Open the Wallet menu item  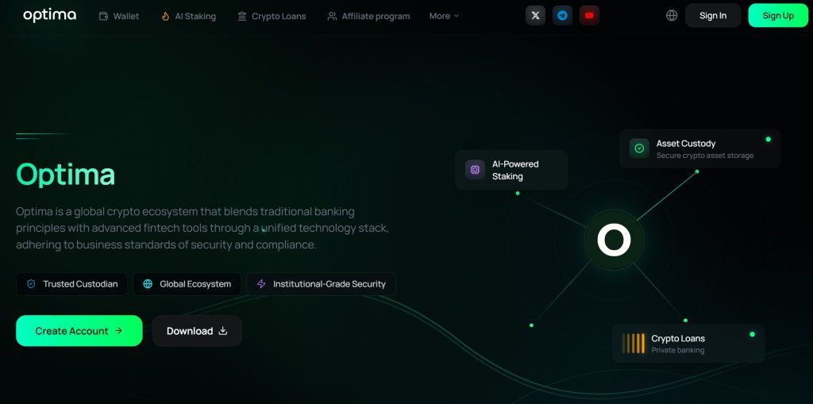tap(119, 16)
